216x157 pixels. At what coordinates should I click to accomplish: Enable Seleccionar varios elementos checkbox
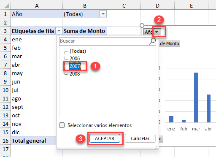click(62, 125)
